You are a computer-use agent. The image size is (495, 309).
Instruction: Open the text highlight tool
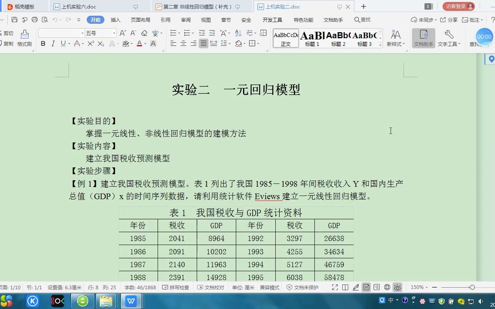125,44
